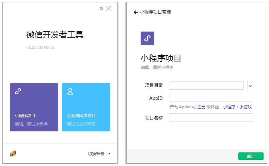Focus the 项目目录 input field
Screen dimensions: 269x166
click(x=207, y=86)
